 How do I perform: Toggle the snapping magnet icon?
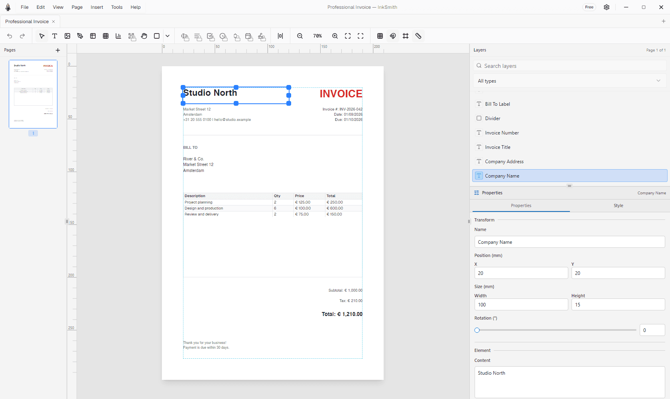point(393,36)
